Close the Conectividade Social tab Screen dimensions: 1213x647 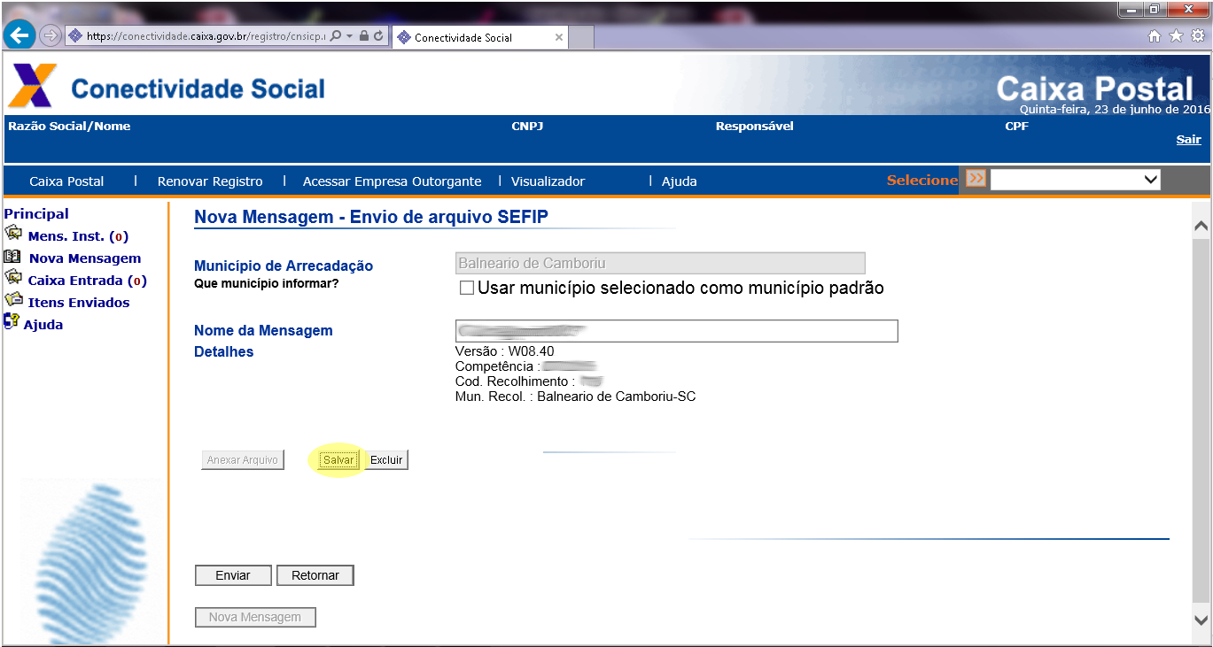pyautogui.click(x=559, y=37)
